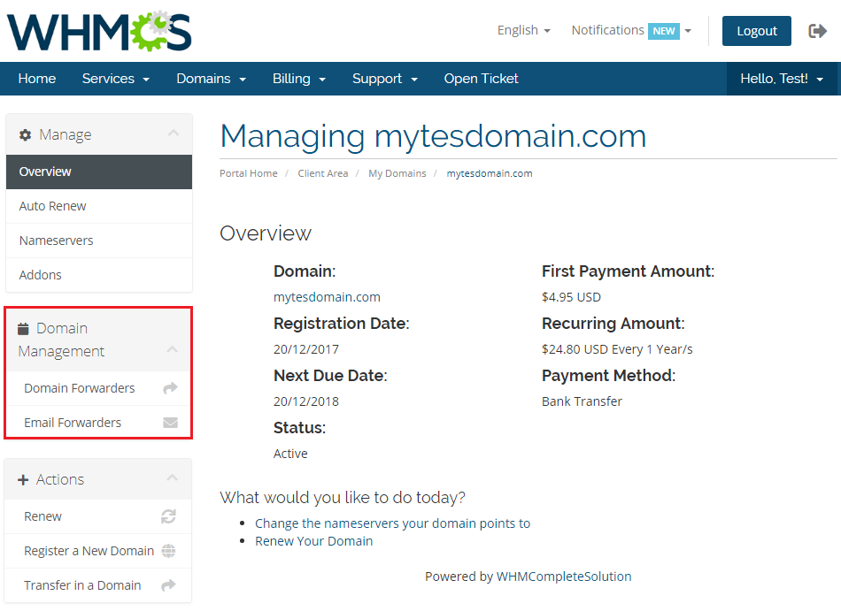The image size is (841, 611).
Task: Collapse the Actions panel chevron
Action: click(172, 477)
